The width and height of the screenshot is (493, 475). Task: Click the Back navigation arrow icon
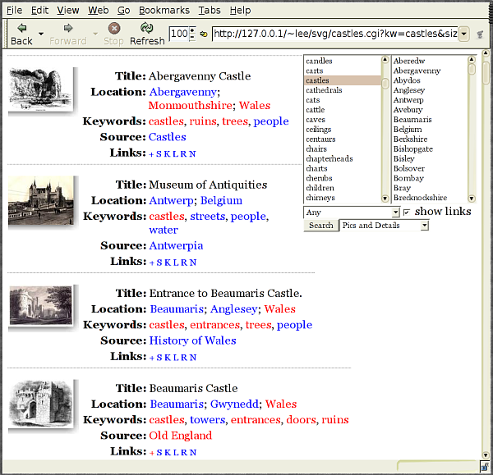tap(21, 28)
